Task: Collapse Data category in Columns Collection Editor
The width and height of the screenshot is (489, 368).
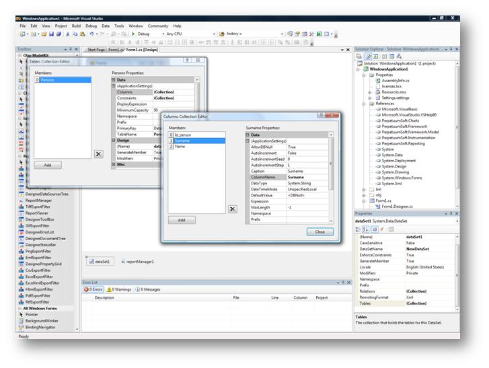Action: (x=248, y=135)
